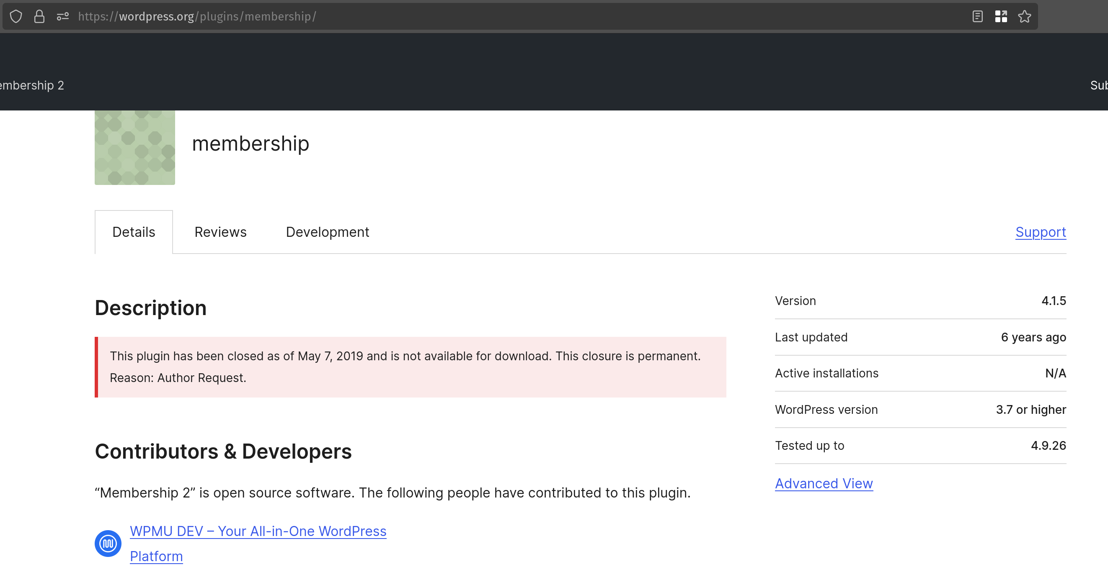Open the Reviews tab

pos(220,232)
